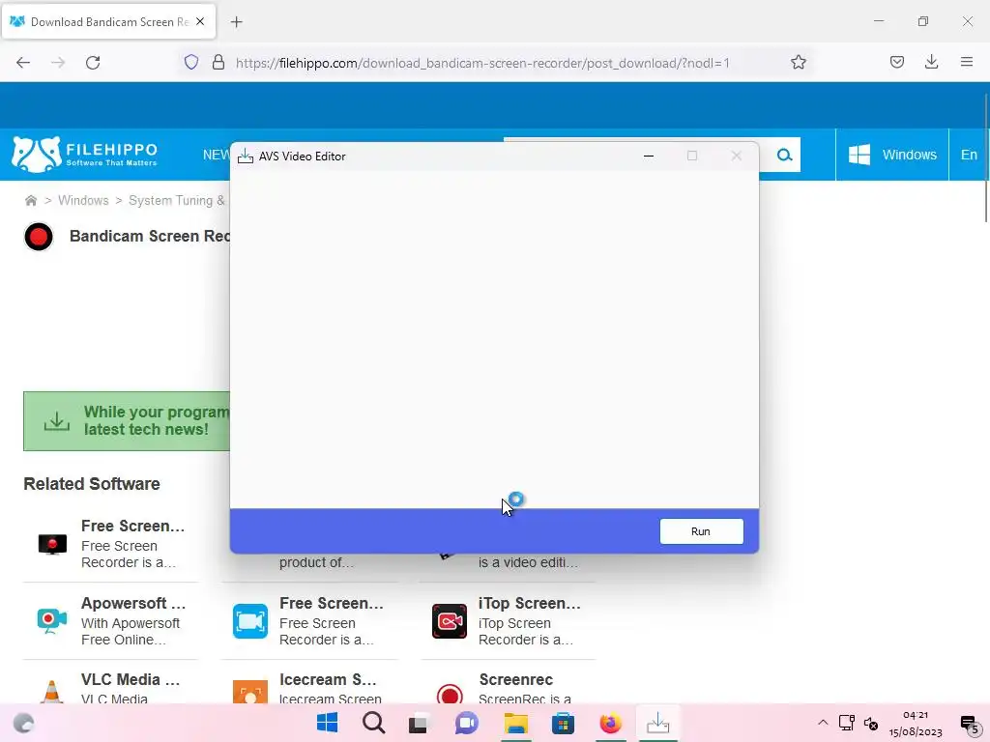Screen dimensions: 990x742
Task: Go back in Firefox
Action: [x=23, y=63]
